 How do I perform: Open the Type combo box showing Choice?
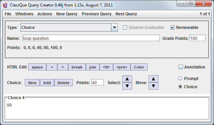click(69, 28)
